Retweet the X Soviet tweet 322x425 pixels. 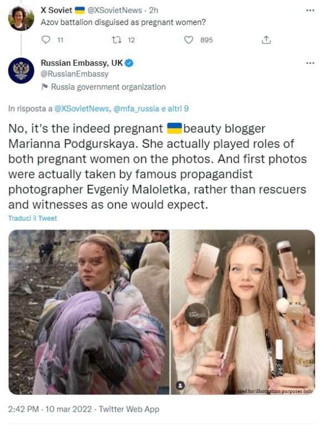(117, 40)
